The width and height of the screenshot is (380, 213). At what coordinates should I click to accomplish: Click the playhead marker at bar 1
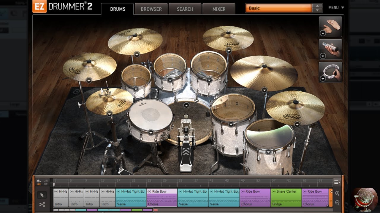(x=54, y=185)
